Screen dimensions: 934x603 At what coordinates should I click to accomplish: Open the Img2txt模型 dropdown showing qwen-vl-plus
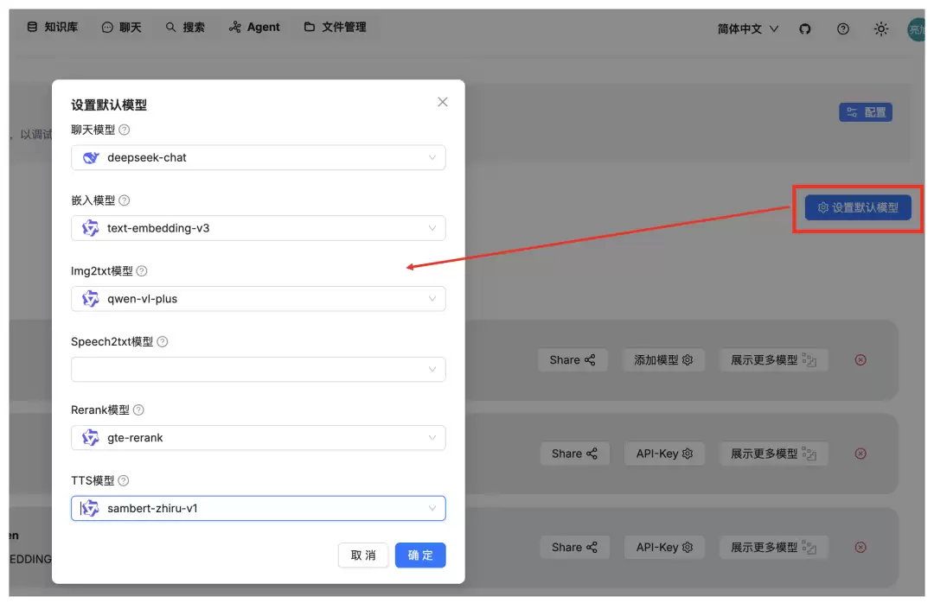(258, 298)
